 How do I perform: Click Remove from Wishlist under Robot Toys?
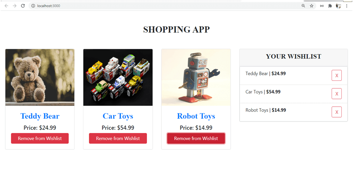196,139
